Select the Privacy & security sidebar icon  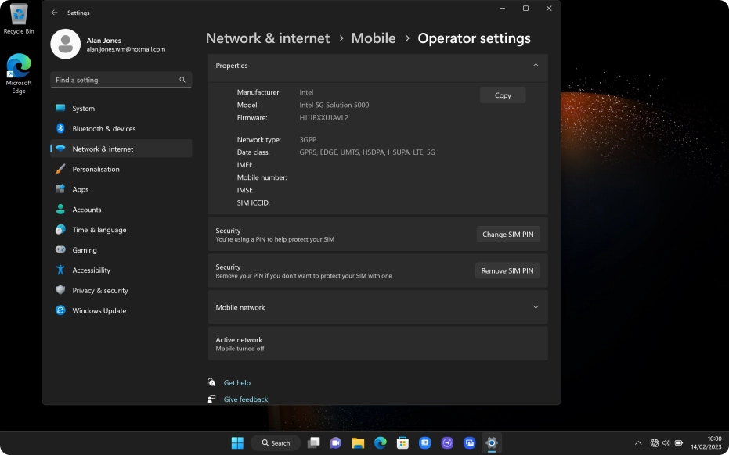pos(61,290)
